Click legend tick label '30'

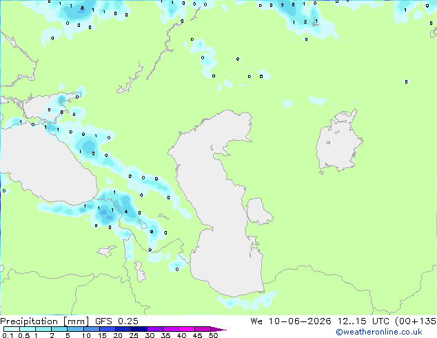[x=150, y=335]
